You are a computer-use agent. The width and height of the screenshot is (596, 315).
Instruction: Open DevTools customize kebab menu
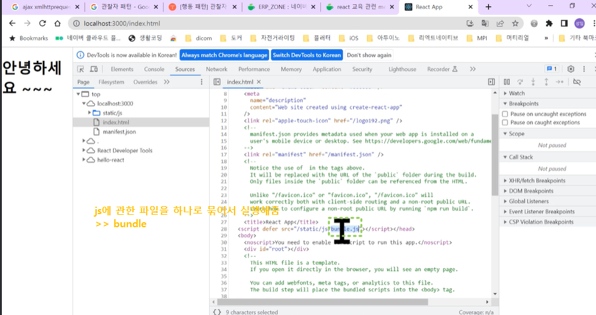coord(584,69)
